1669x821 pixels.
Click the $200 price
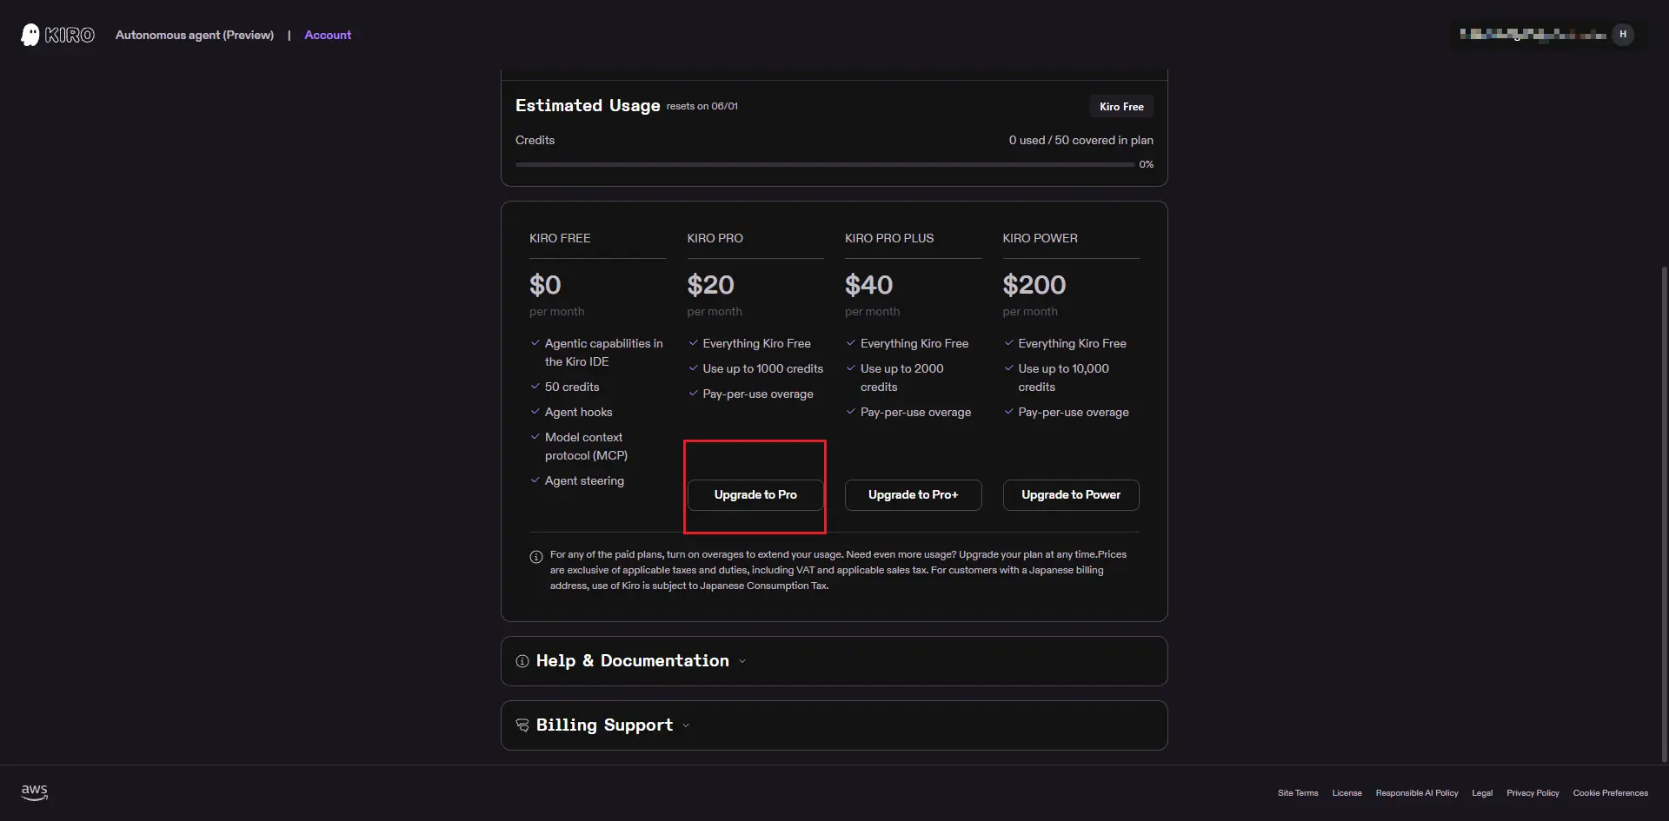pos(1034,285)
